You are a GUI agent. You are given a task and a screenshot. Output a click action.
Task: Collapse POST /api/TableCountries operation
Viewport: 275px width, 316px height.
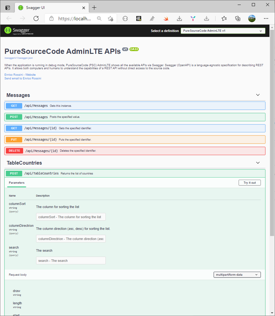[x=135, y=174]
